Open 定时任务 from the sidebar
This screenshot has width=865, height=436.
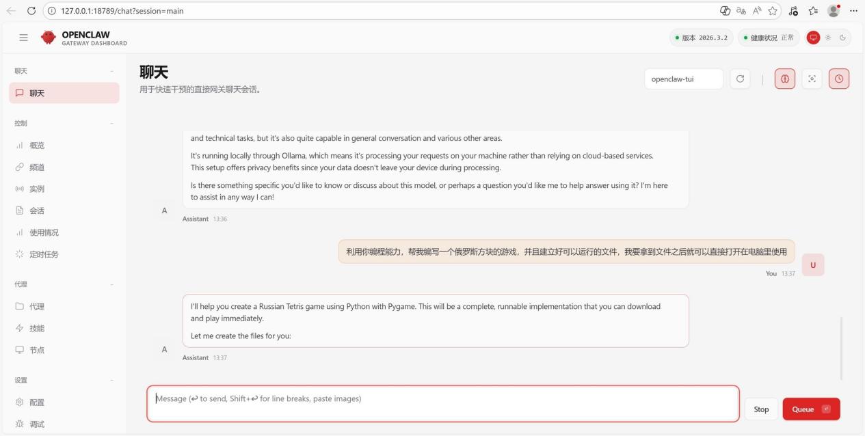click(44, 254)
